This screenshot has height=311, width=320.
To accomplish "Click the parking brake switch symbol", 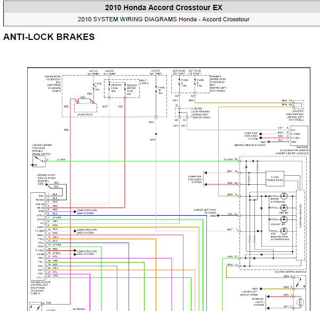I will [x=39, y=161].
